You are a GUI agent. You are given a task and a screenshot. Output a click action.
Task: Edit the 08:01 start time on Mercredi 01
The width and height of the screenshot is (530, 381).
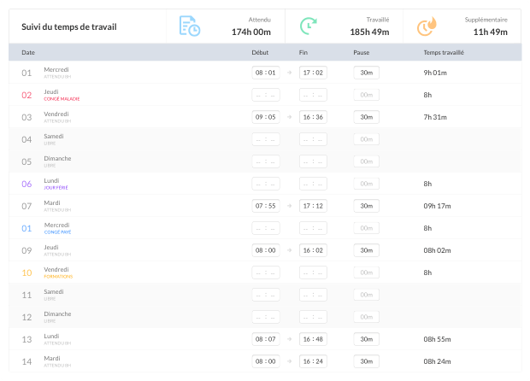pyautogui.click(x=266, y=73)
